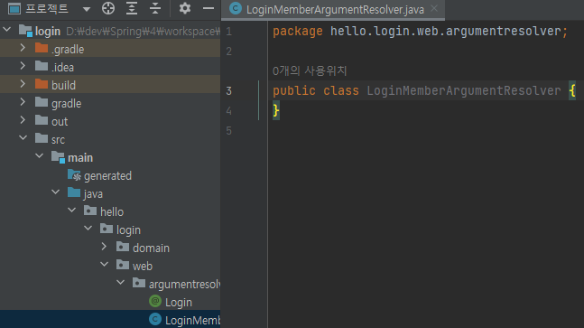Select the orange build folder icon
Image resolution: width=584 pixels, height=328 pixels.
(x=42, y=84)
